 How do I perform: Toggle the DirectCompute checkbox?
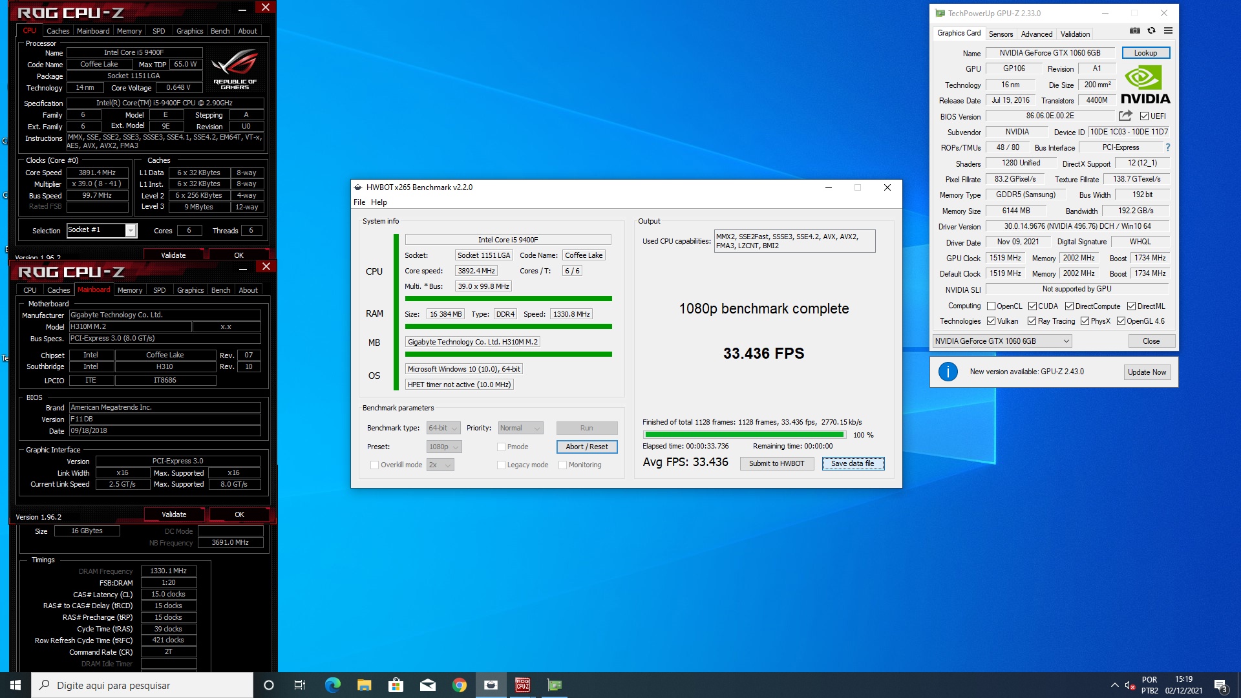[x=1069, y=306]
